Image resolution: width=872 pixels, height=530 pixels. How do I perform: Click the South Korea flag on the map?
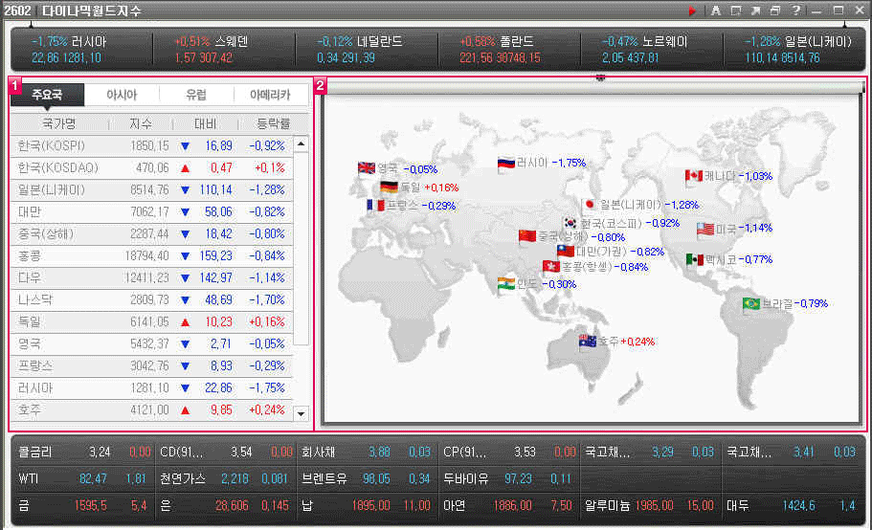(x=570, y=223)
